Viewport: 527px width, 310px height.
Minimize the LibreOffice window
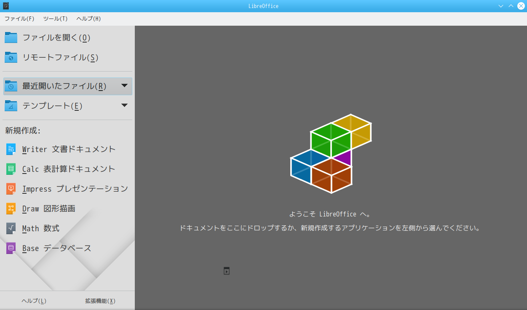click(501, 6)
